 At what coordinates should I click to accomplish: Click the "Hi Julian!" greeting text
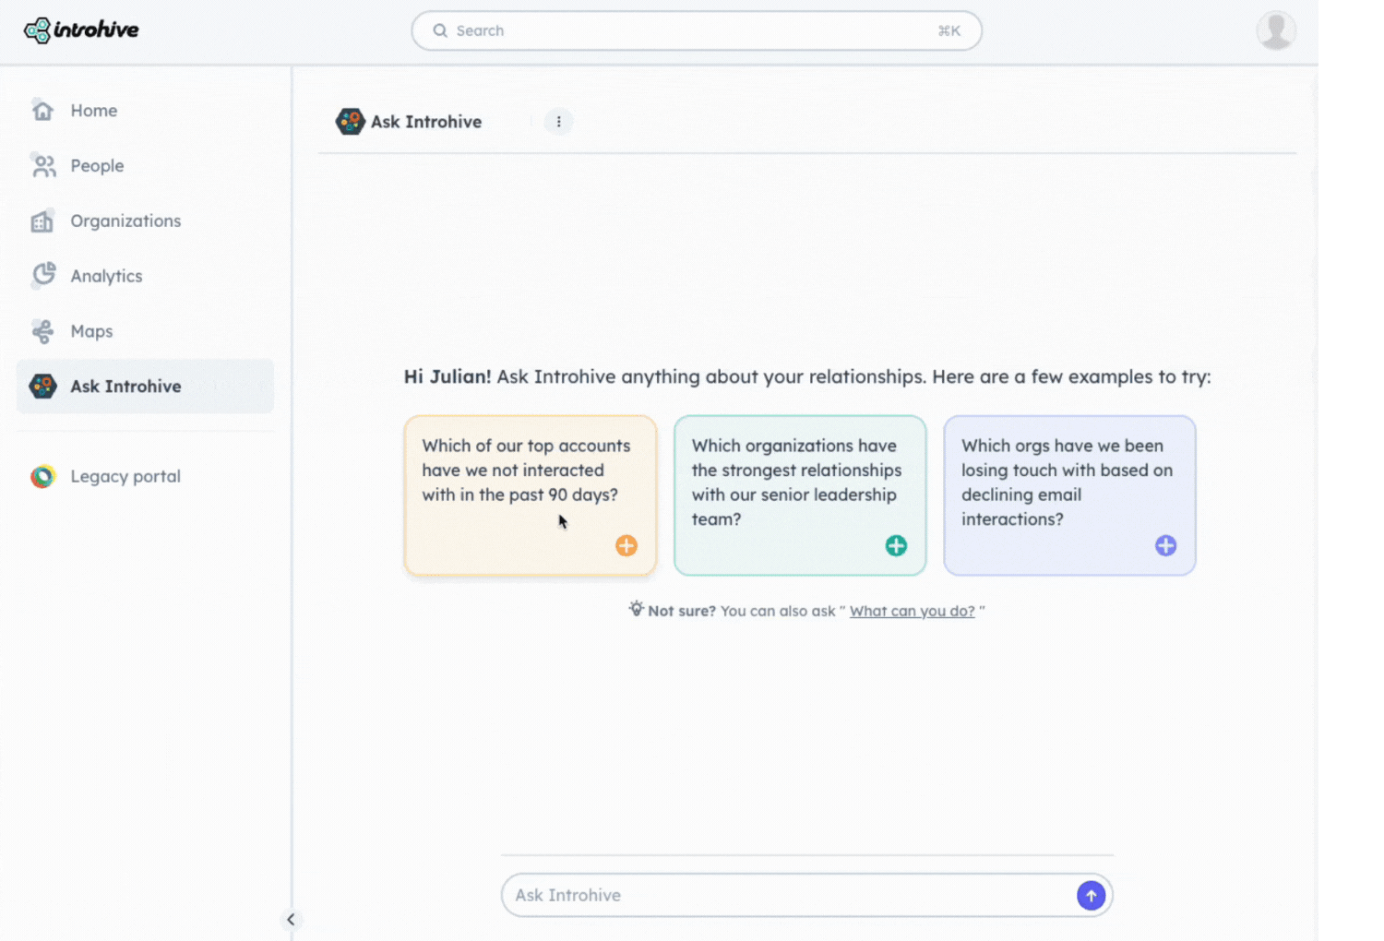(447, 376)
